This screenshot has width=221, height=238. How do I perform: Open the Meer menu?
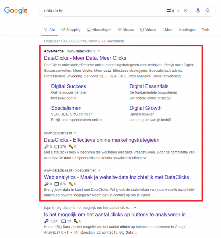[167, 30]
